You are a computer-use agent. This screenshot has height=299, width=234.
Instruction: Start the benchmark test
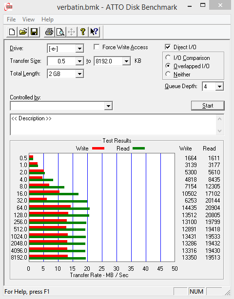coord(208,106)
